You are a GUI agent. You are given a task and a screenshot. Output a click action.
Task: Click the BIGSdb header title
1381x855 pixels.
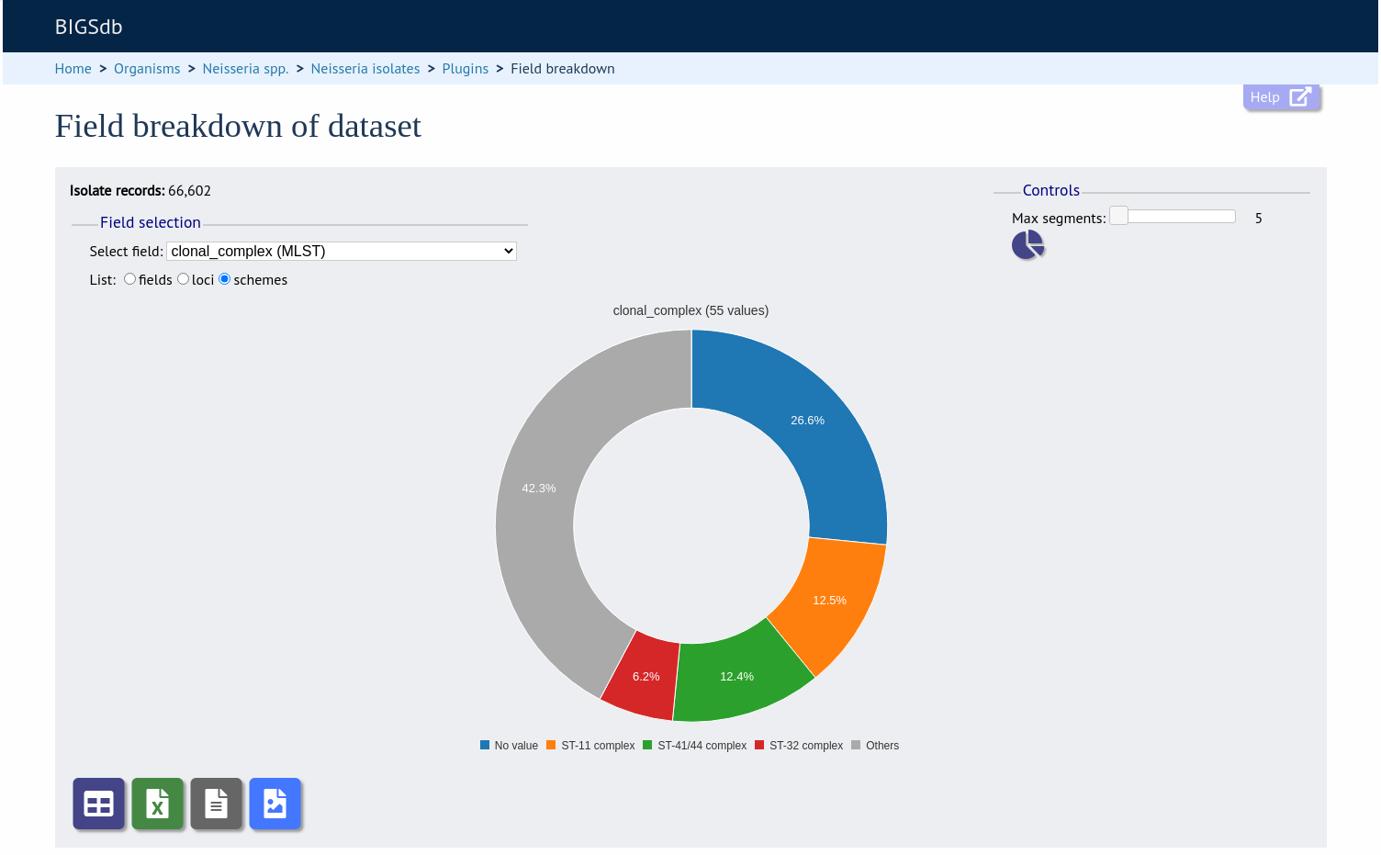(88, 27)
